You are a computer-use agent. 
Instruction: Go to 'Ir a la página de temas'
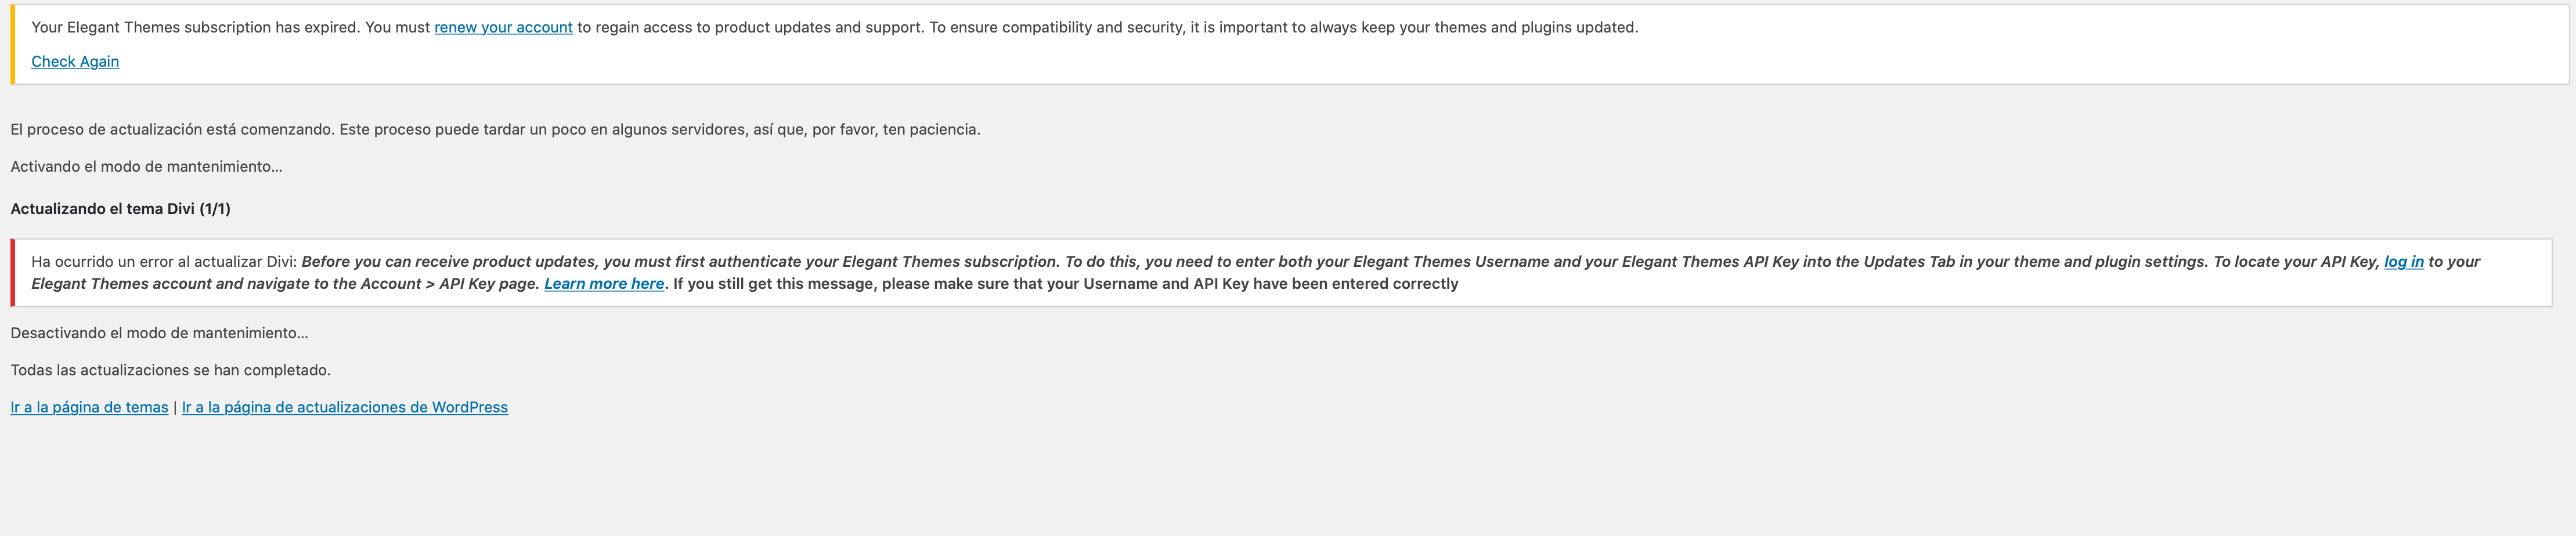pos(89,407)
